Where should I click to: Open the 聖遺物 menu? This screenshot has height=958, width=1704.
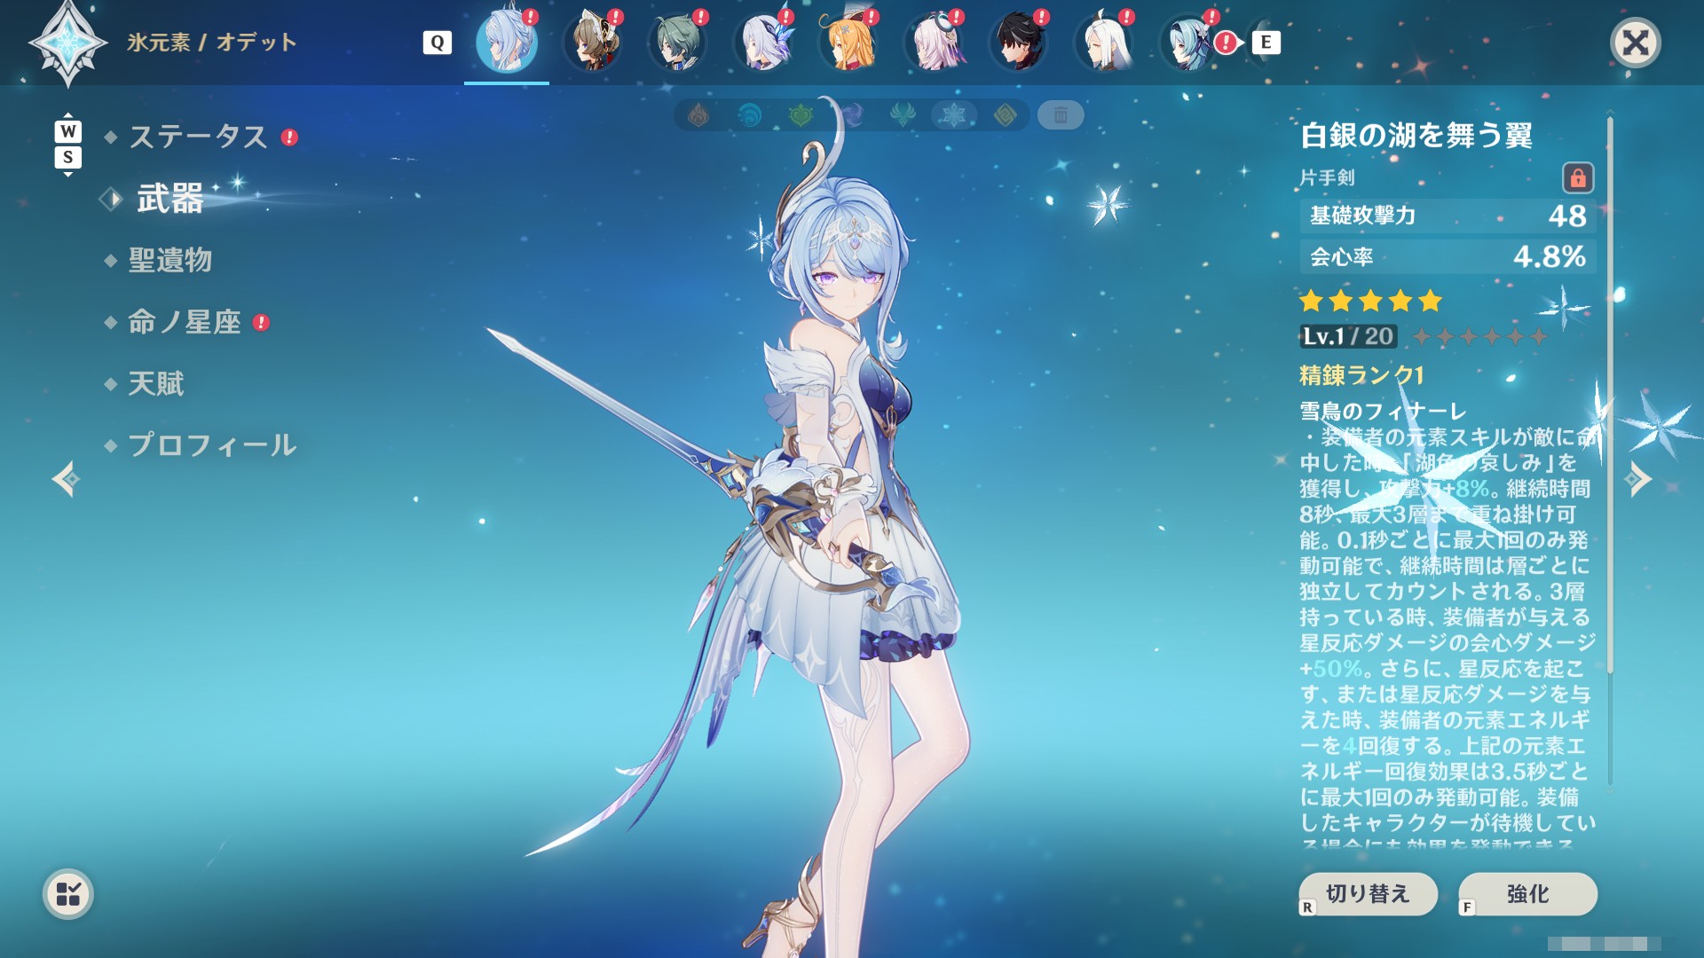point(170,260)
